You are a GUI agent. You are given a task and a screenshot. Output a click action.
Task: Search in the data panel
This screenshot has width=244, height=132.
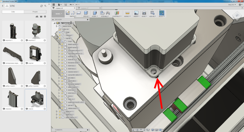coord(45,6)
